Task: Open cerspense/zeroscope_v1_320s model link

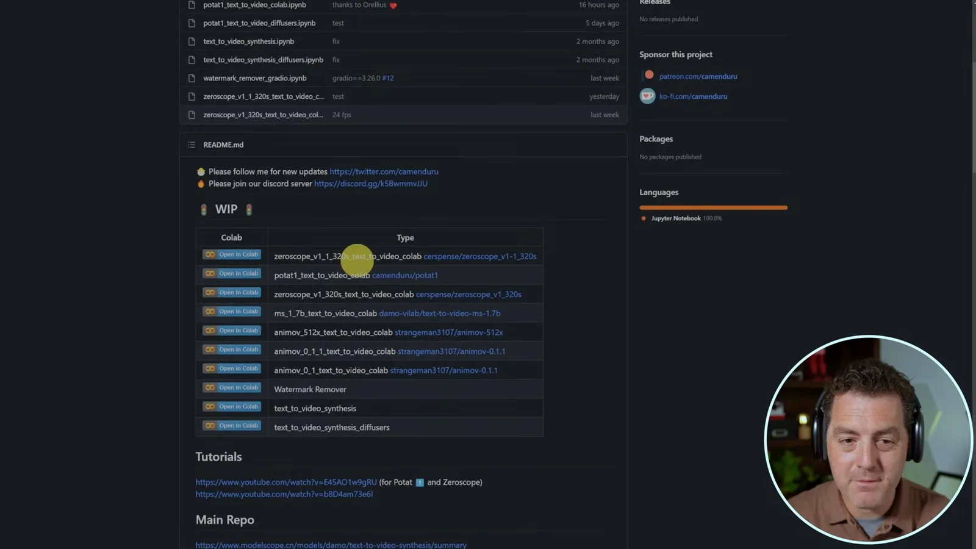Action: click(468, 294)
